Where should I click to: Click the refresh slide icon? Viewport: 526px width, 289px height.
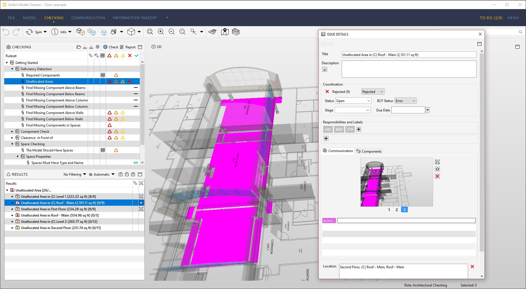[x=437, y=169]
